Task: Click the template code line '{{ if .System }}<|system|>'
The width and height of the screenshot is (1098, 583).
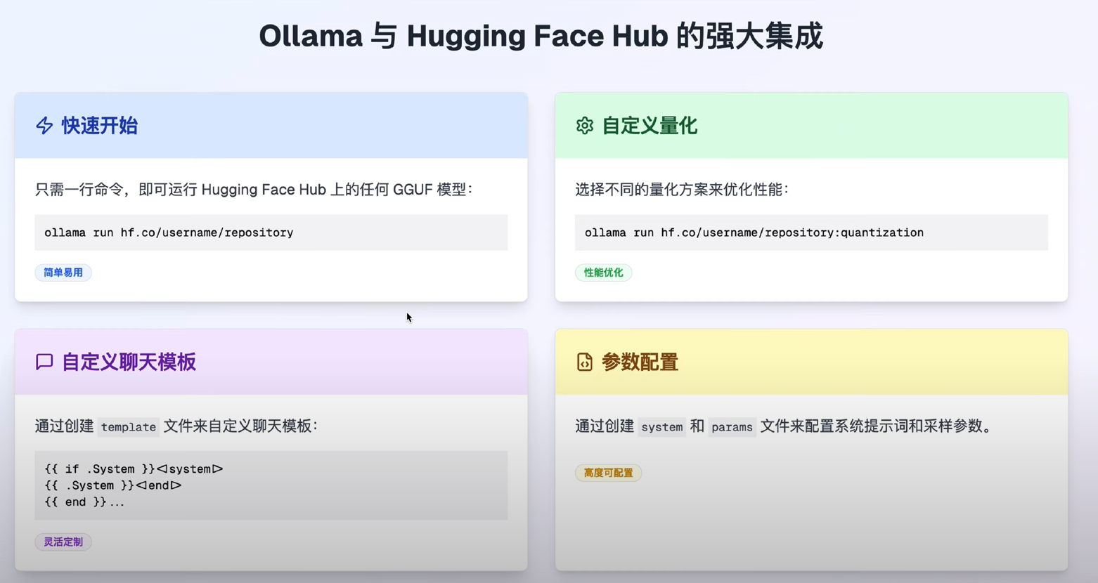Action: tap(134, 469)
